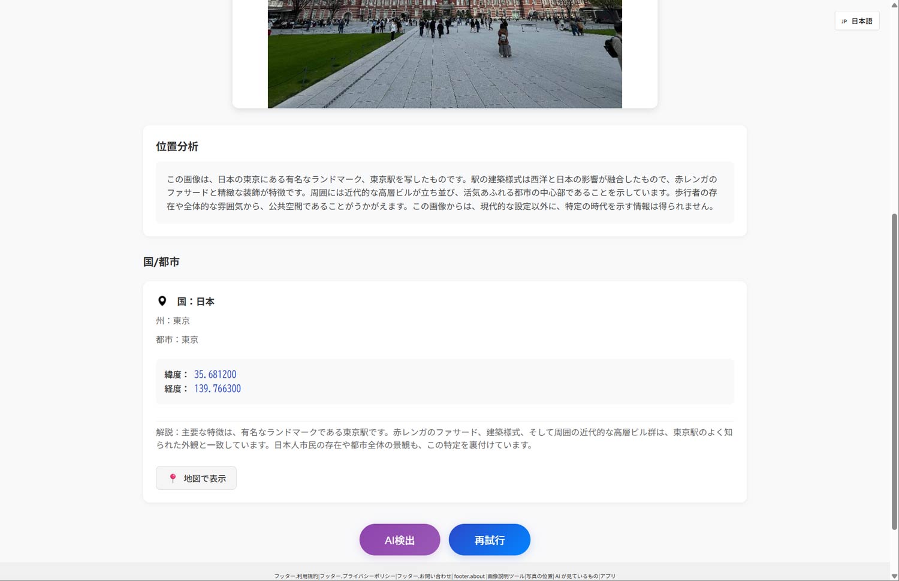Click the latitude value 35.681200
This screenshot has height=581, width=899.
click(215, 374)
